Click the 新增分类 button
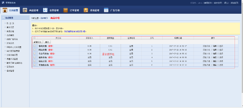This screenshot has height=108, width=243. (38, 42)
